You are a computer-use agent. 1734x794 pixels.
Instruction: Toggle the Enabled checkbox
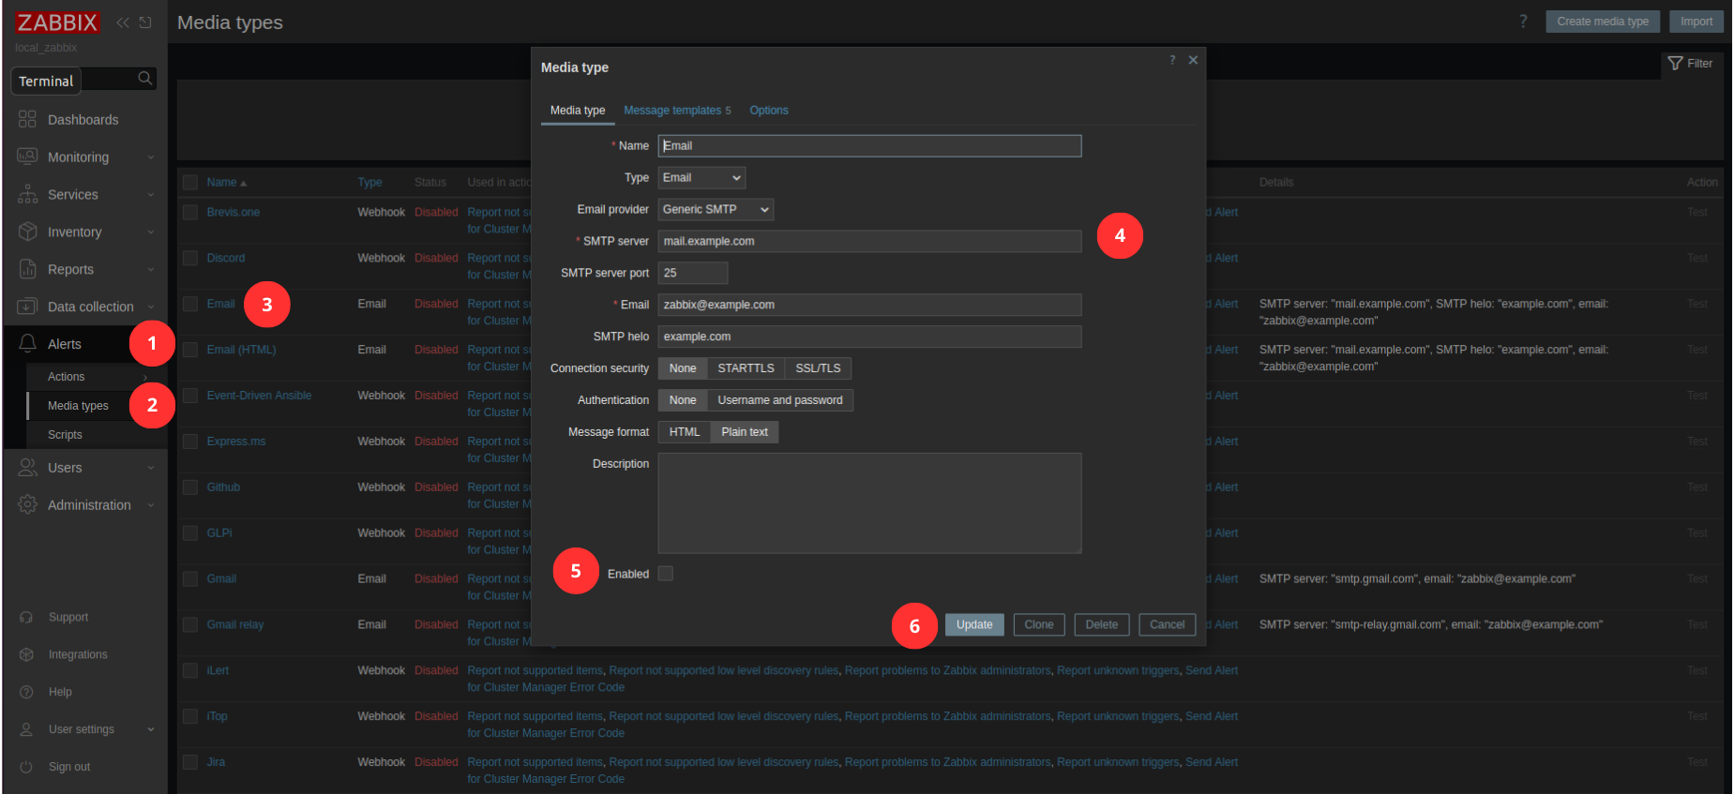(665, 574)
